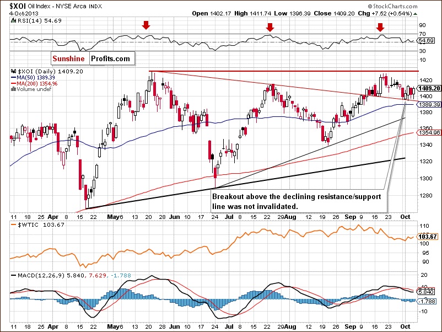442x332 pixels.
Task: Click the volume bars icon
Action: [x=13, y=89]
